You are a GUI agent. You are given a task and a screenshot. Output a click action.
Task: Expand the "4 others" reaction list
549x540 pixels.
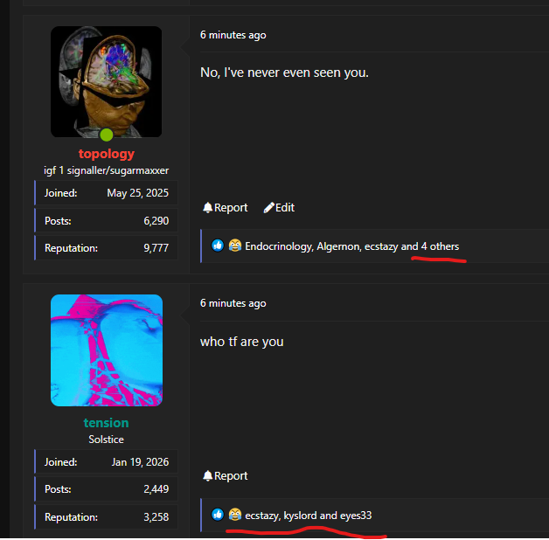click(x=440, y=246)
